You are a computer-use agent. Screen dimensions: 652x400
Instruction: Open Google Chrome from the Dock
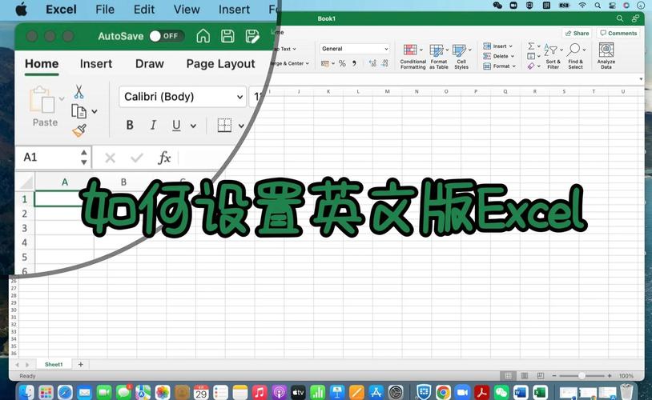coord(443,392)
